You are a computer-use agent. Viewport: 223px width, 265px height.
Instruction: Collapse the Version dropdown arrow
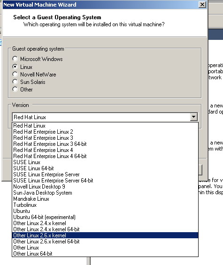pos(194,117)
